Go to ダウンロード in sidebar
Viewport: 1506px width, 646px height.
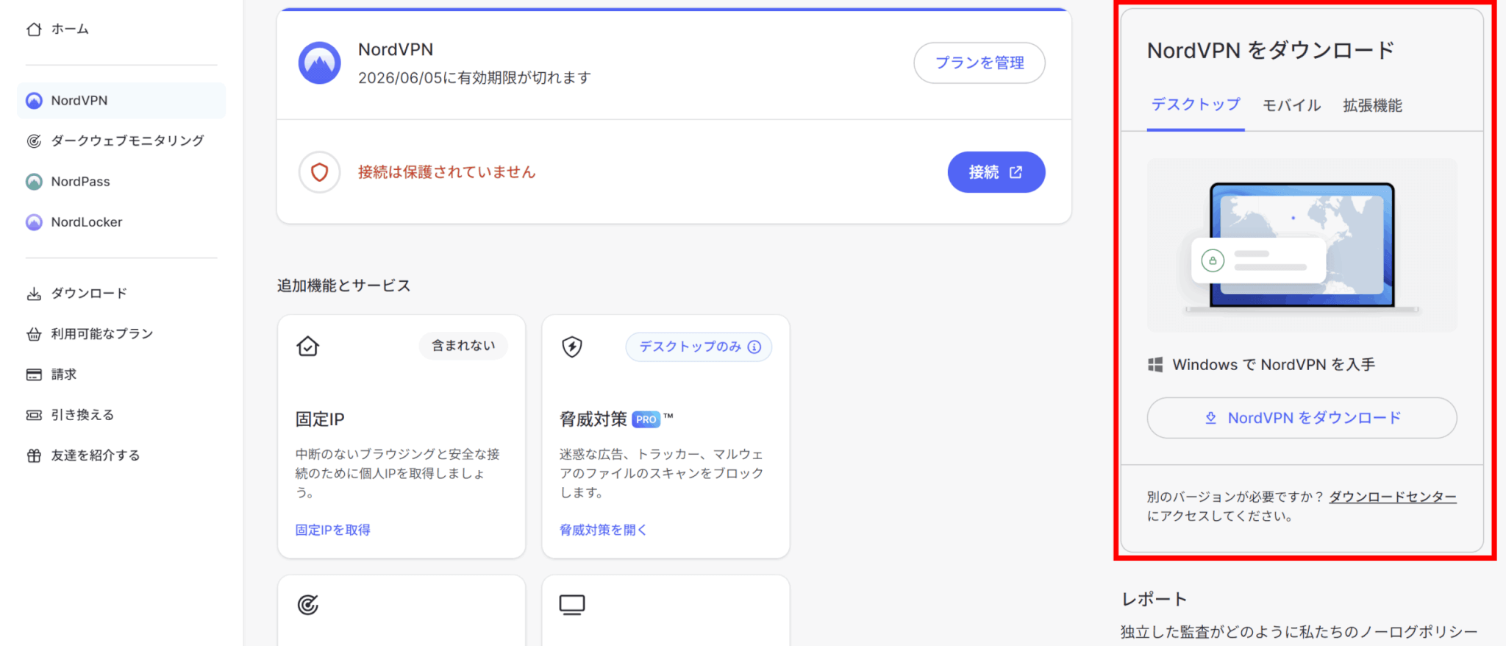pos(89,294)
